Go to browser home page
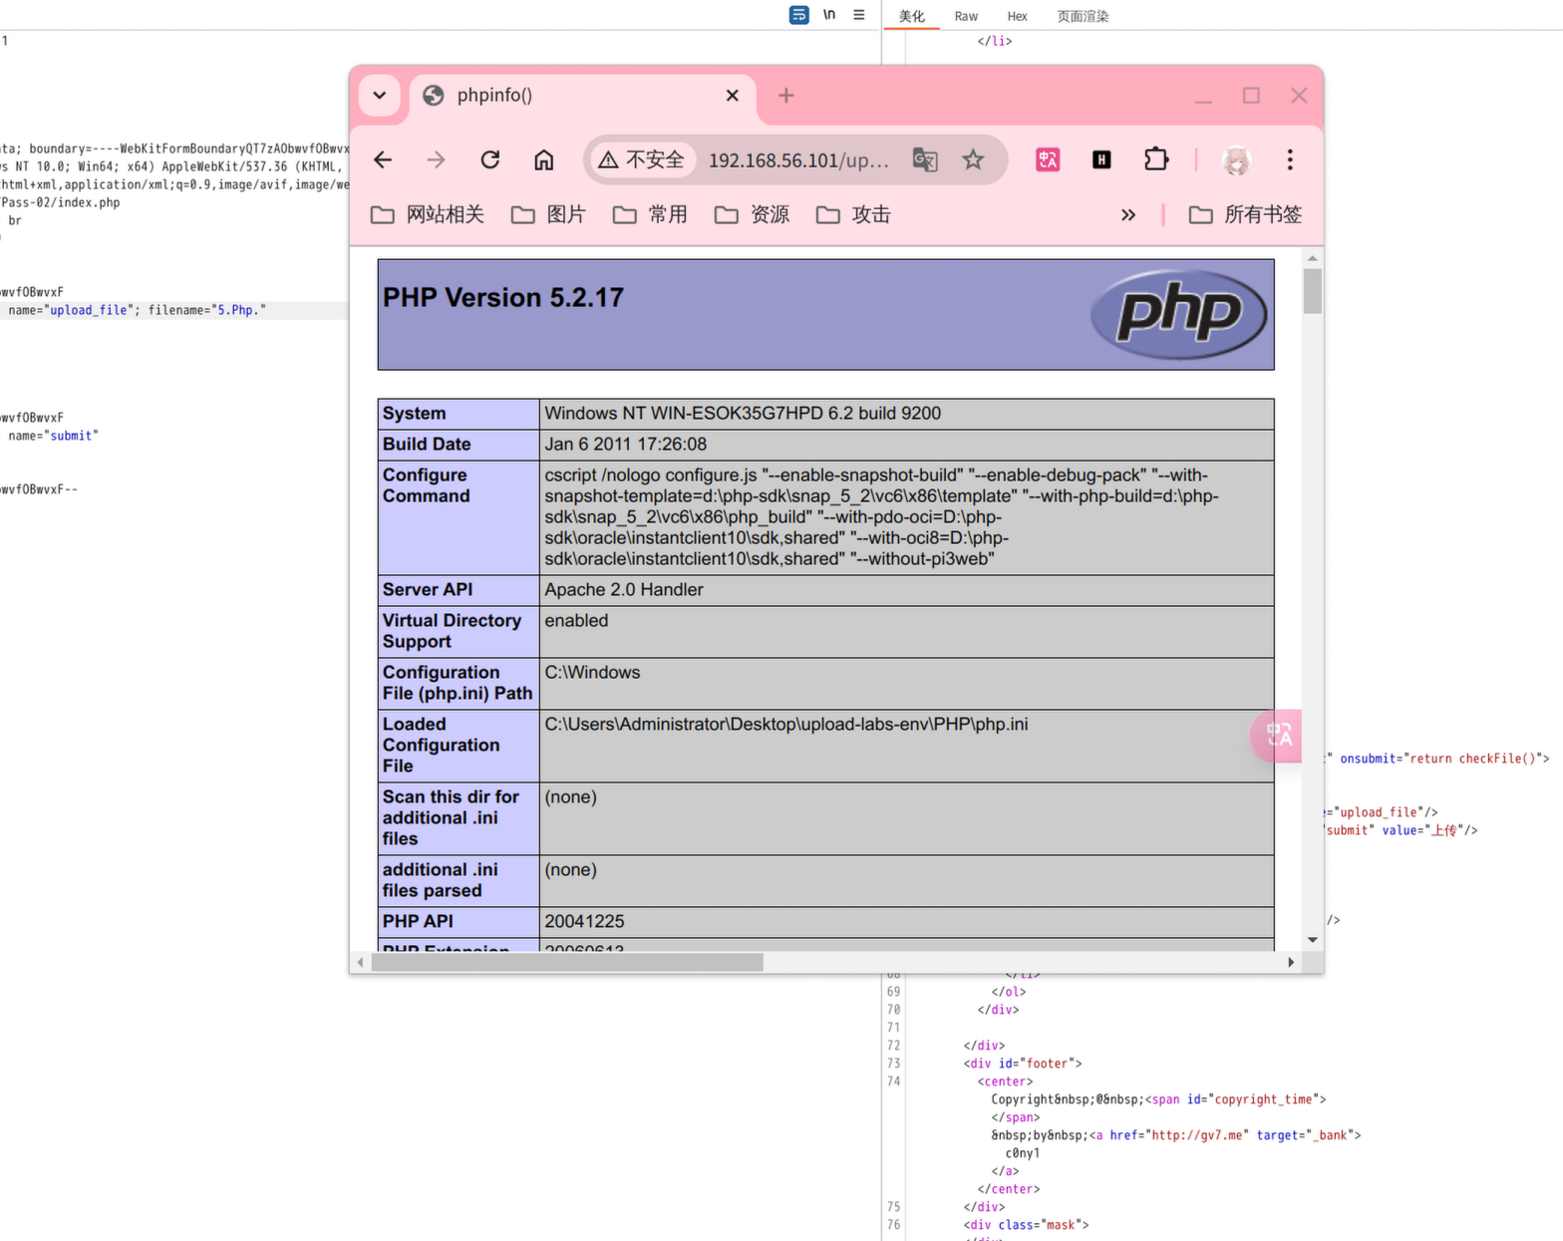 tap(543, 159)
